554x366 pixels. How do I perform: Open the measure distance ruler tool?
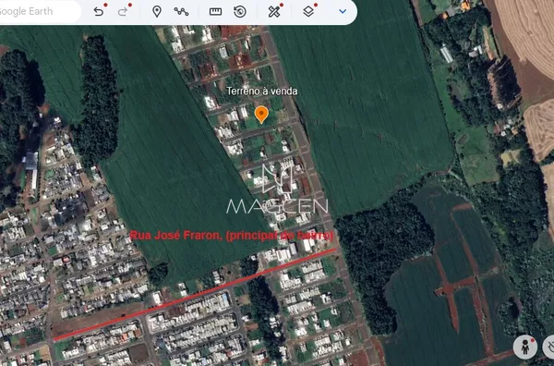[215, 12]
